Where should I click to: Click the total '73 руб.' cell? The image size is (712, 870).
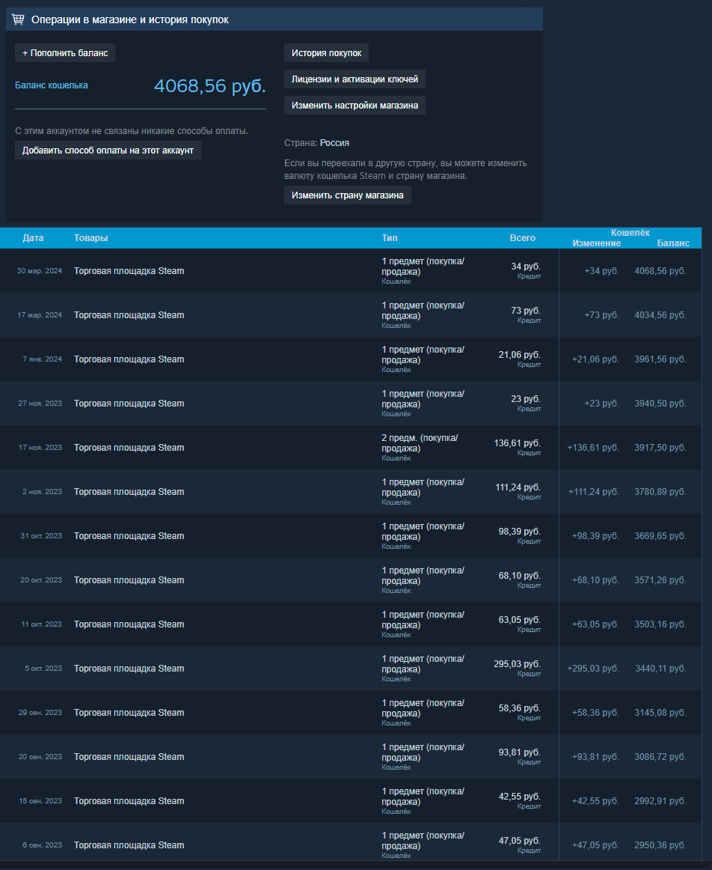tap(525, 311)
